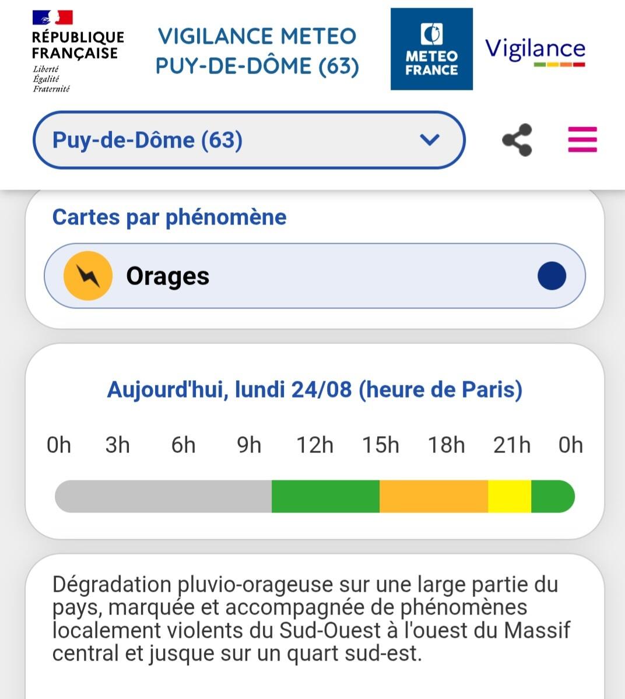Viewport: 625px width, 699px height.
Task: Select the dark blue Orages radio dot
Action: [x=552, y=276]
